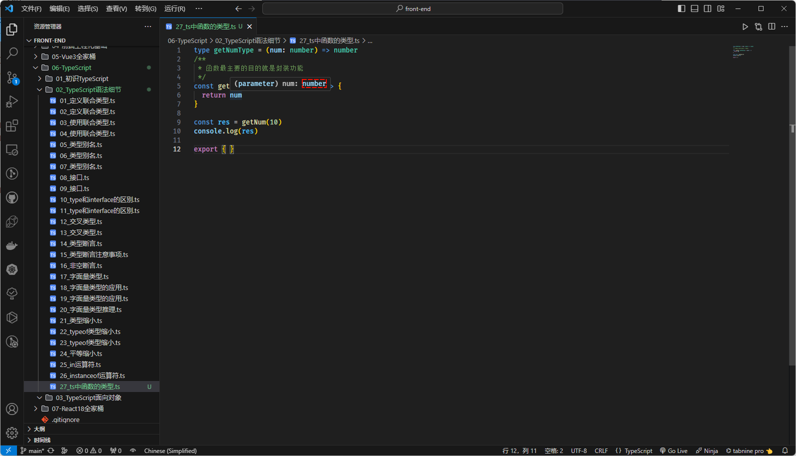The image size is (796, 456).
Task: Click Go Live in status bar
Action: [x=674, y=450]
